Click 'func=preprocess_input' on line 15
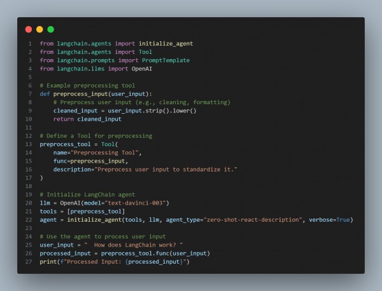 tap(89, 161)
